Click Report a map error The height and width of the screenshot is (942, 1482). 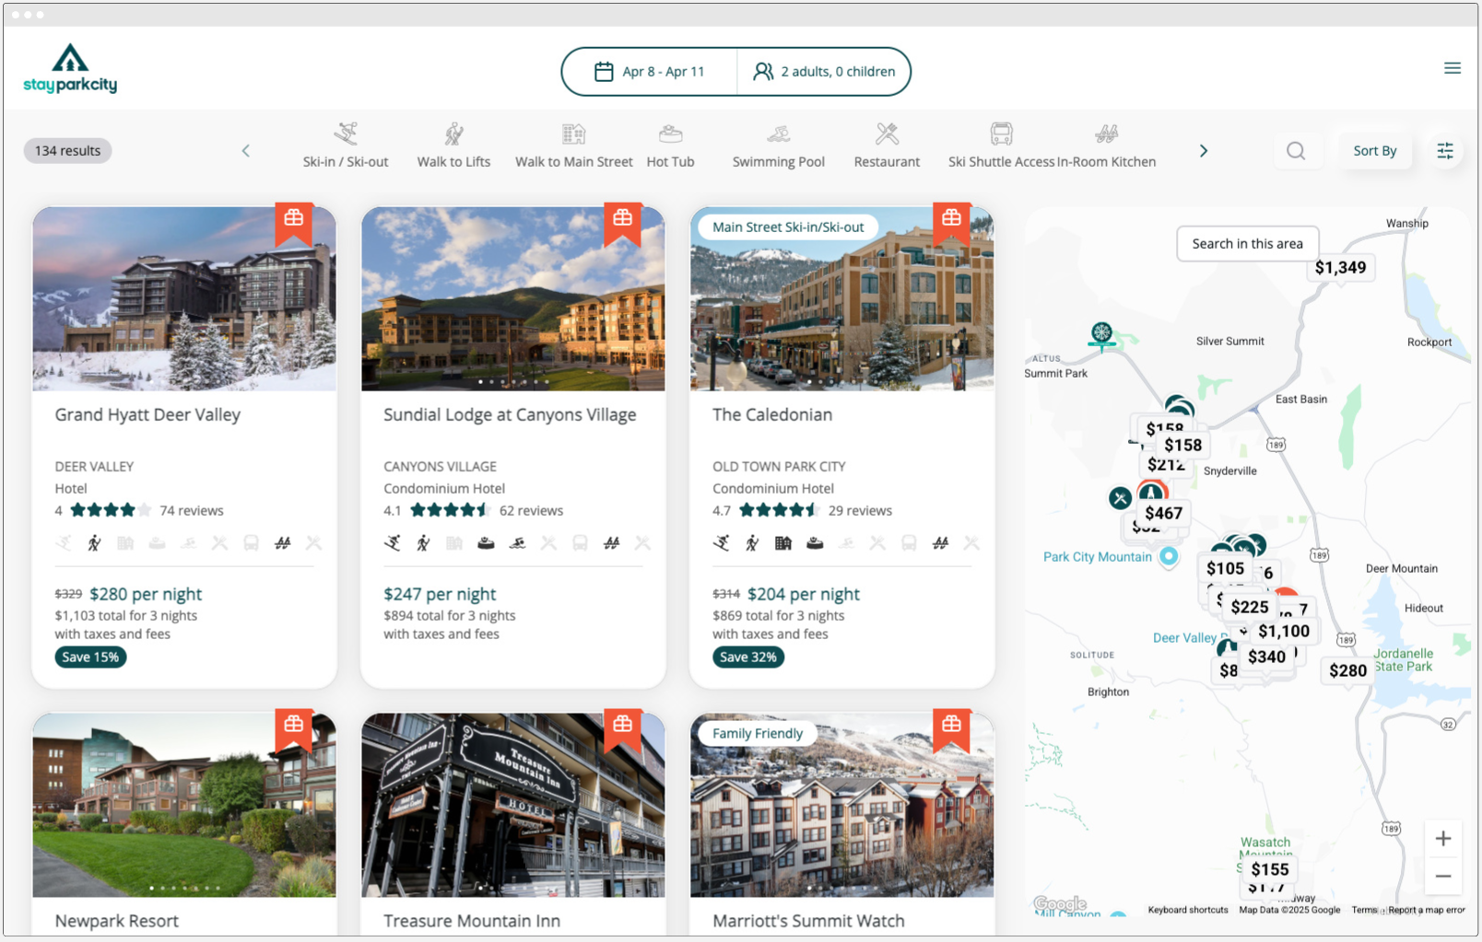tap(1426, 910)
